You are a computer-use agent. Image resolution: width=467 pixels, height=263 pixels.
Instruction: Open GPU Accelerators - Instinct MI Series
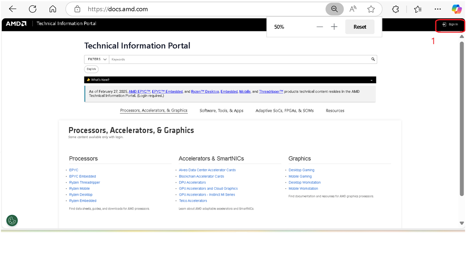pos(207,194)
